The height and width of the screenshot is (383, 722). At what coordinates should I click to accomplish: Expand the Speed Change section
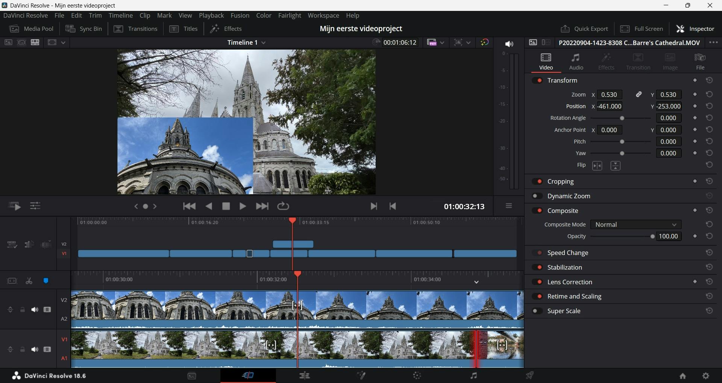pos(567,253)
